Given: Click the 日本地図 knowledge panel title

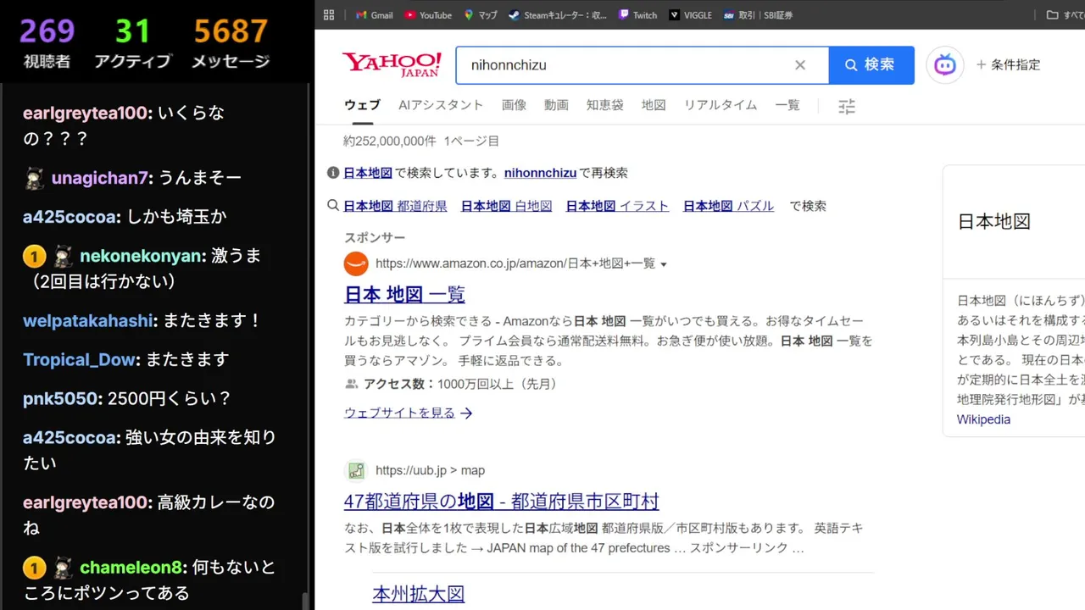Looking at the screenshot, I should pyautogui.click(x=993, y=222).
